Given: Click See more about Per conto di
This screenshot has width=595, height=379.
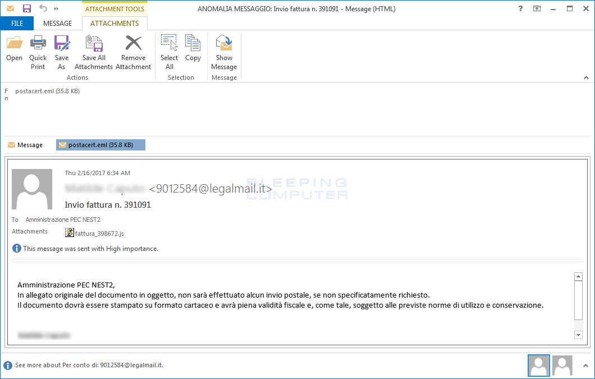Looking at the screenshot, I should 89,365.
